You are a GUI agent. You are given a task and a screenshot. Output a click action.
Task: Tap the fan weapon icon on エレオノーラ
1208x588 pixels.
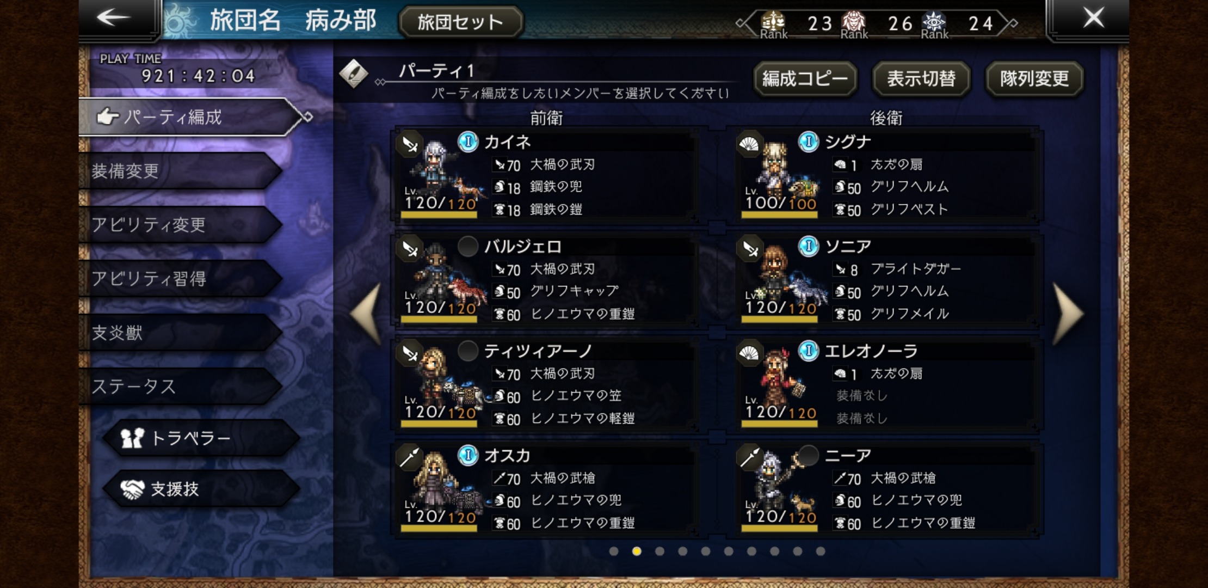tap(750, 353)
